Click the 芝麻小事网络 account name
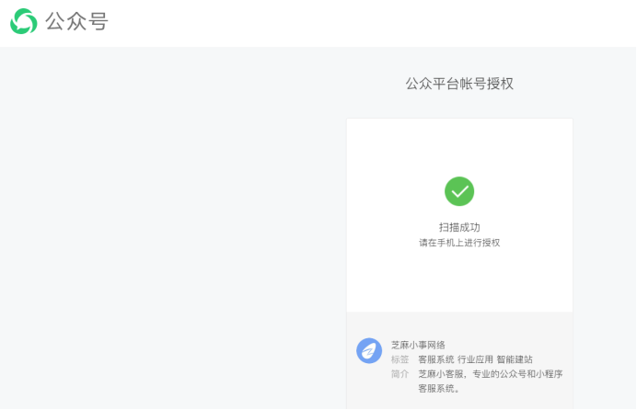Viewport: 637px width, 410px height. pos(418,345)
